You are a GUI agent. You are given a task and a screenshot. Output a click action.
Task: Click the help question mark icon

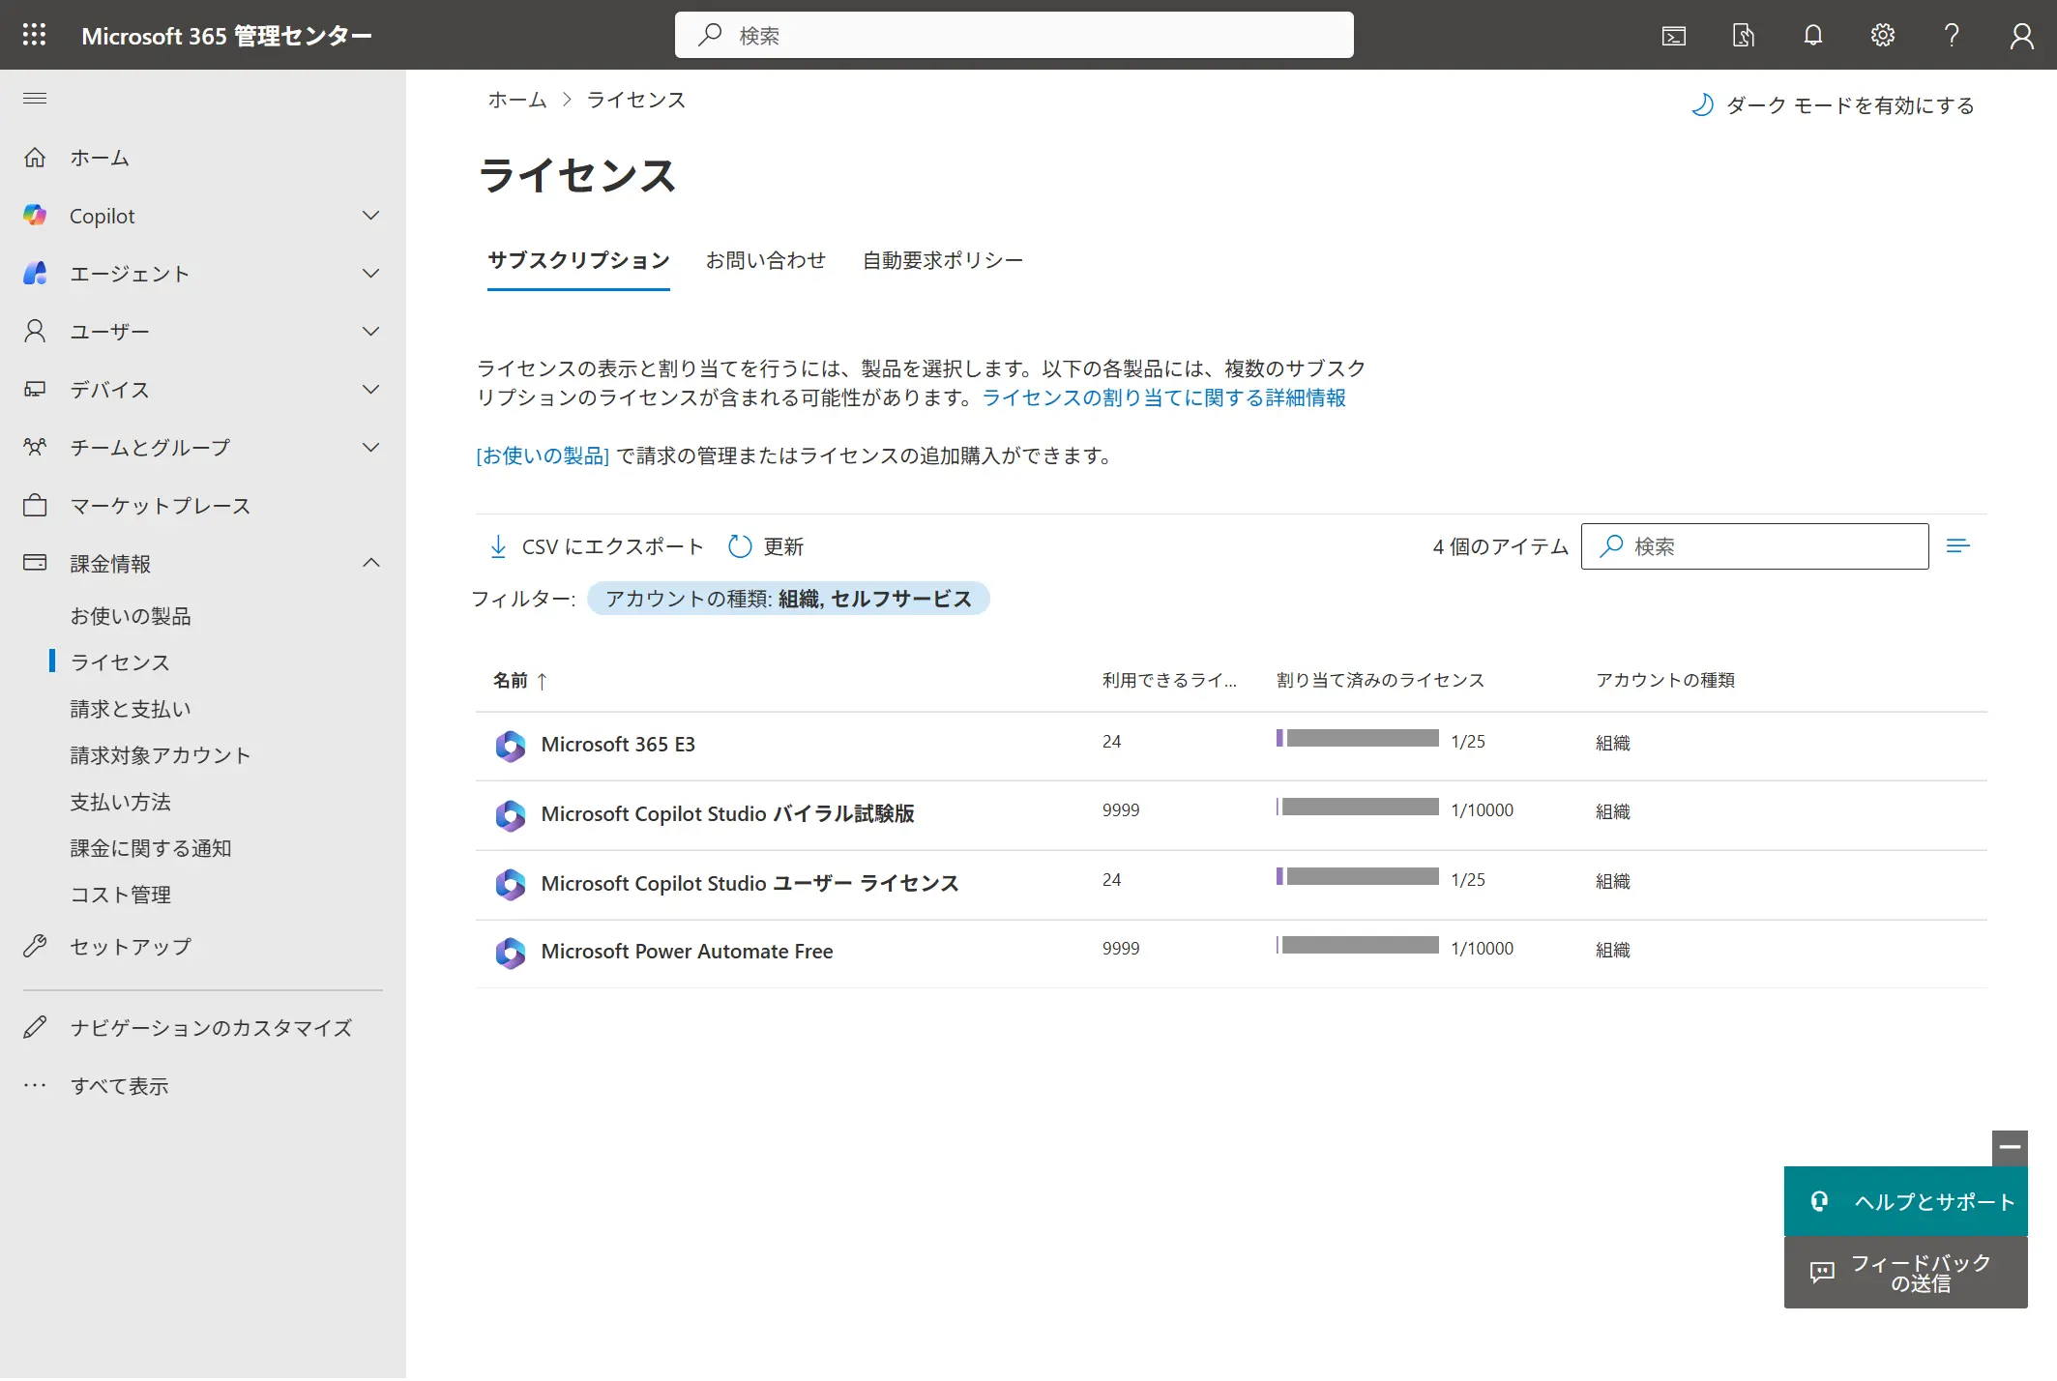(x=1952, y=36)
